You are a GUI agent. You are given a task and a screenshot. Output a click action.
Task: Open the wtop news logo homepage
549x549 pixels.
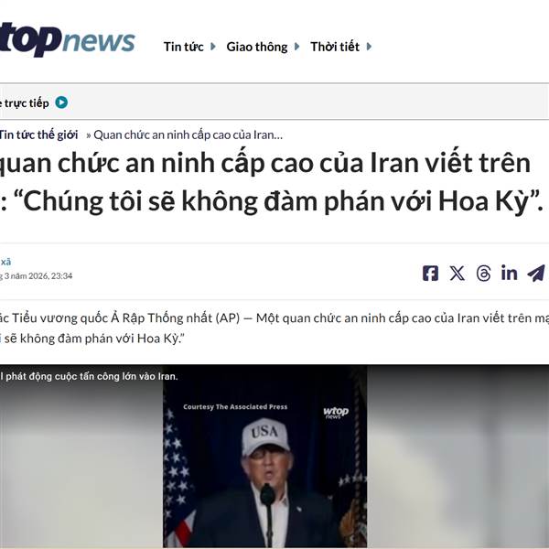point(67,39)
